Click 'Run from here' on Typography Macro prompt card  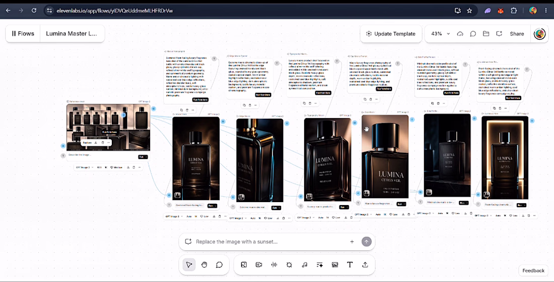click(x=322, y=92)
